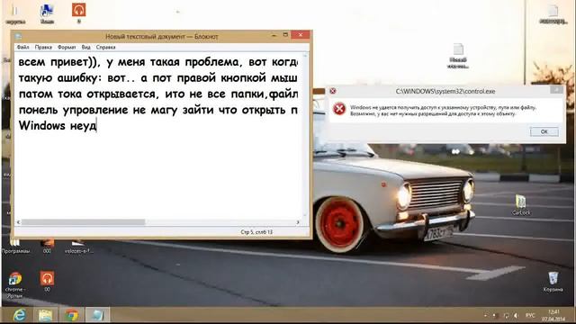Click the error message 'Windows не удается получить доступ'

(443, 108)
